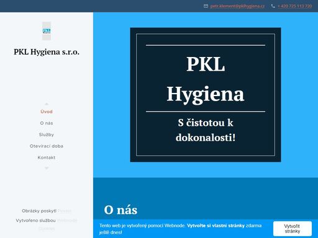Navigate to the Kontakt menu item
The image size is (318, 238).
(47, 157)
